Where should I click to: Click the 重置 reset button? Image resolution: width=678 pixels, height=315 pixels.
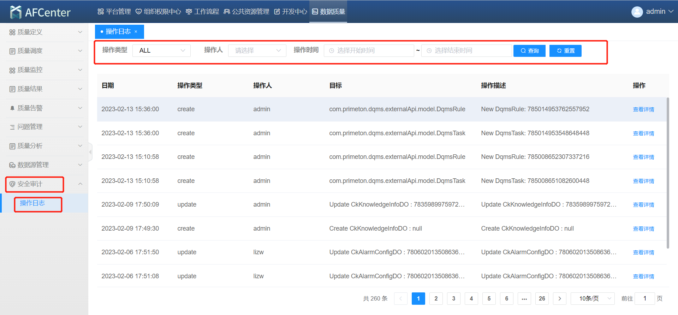coord(565,51)
